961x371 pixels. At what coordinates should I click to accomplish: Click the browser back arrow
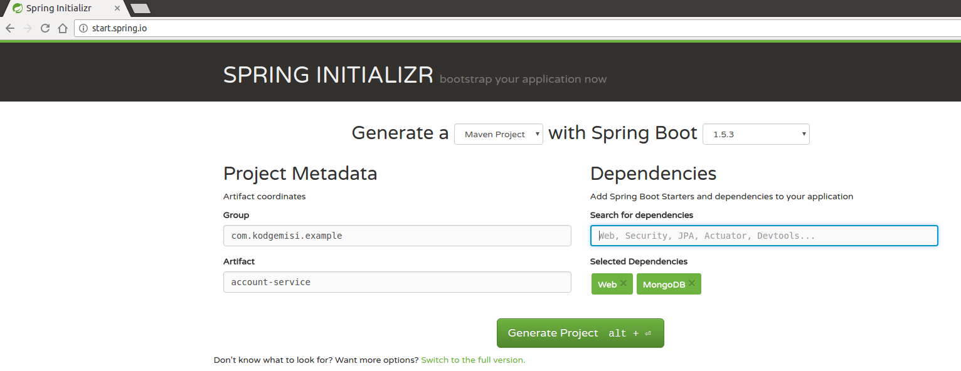pyautogui.click(x=10, y=28)
